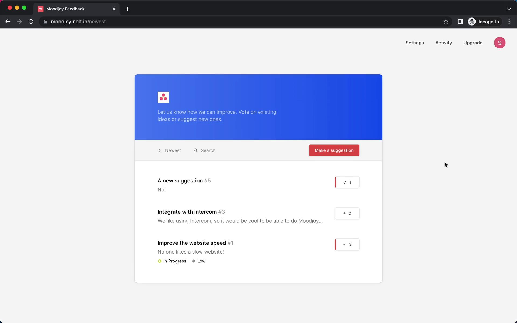Image resolution: width=517 pixels, height=323 pixels.
Task: Click the Activity navigation icon
Action: [x=444, y=43]
